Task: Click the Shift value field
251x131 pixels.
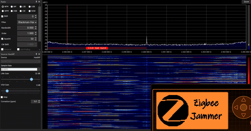Action: pyautogui.click(x=26, y=17)
